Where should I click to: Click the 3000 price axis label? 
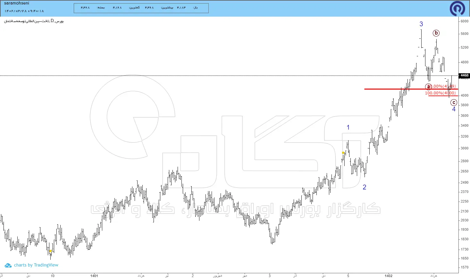(x=464, y=148)
